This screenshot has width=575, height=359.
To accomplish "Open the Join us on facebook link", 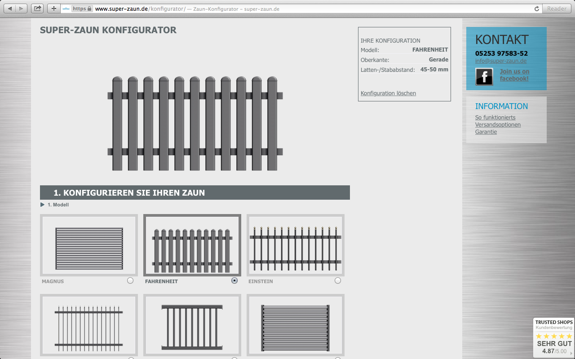I will [514, 75].
